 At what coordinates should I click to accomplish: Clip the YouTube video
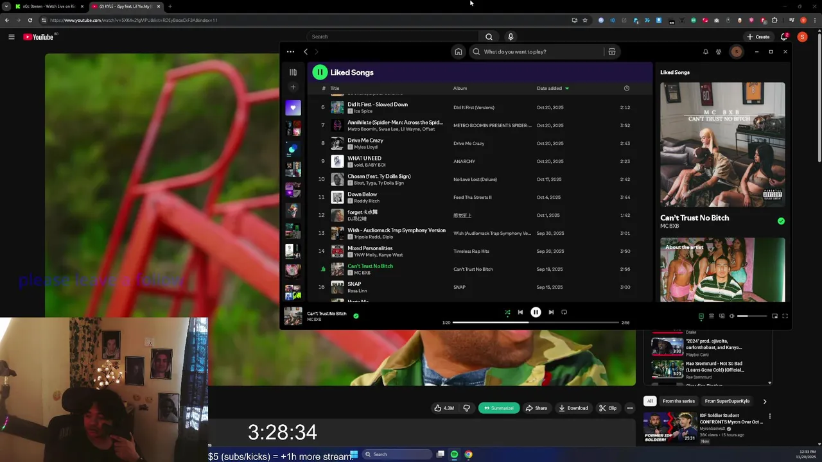(x=608, y=408)
